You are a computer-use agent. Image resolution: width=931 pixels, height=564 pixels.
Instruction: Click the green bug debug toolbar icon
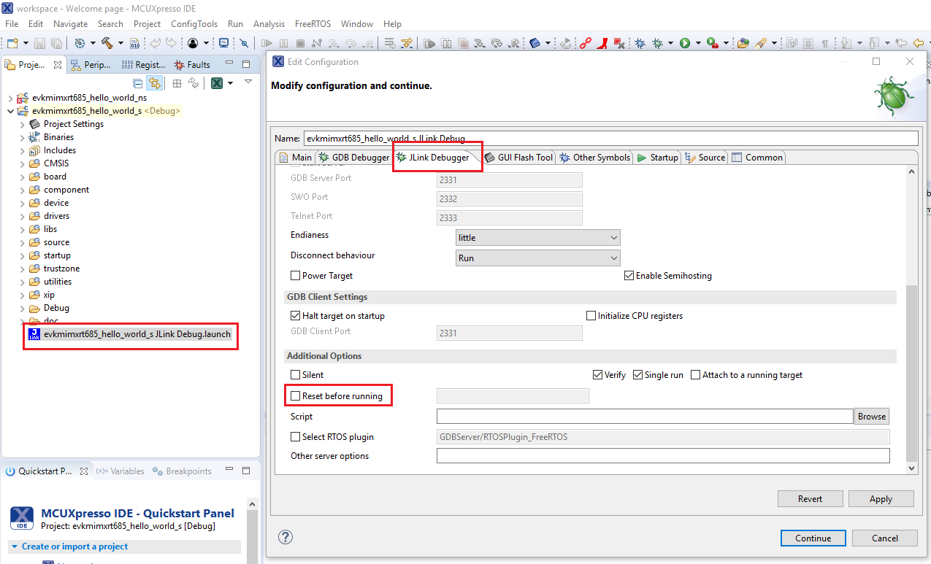click(x=657, y=43)
